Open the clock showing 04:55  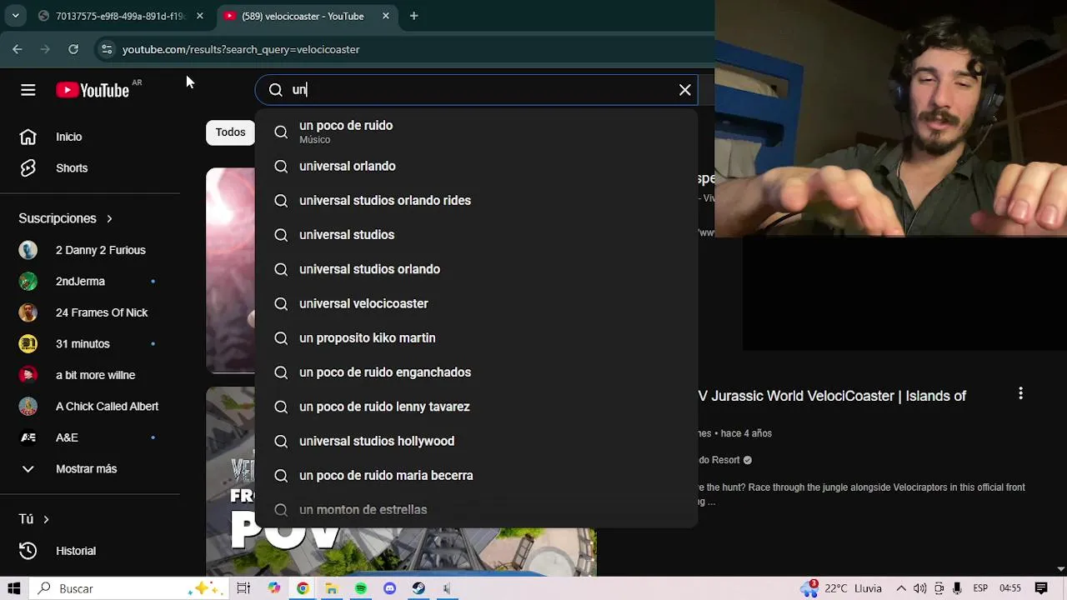pos(1010,588)
